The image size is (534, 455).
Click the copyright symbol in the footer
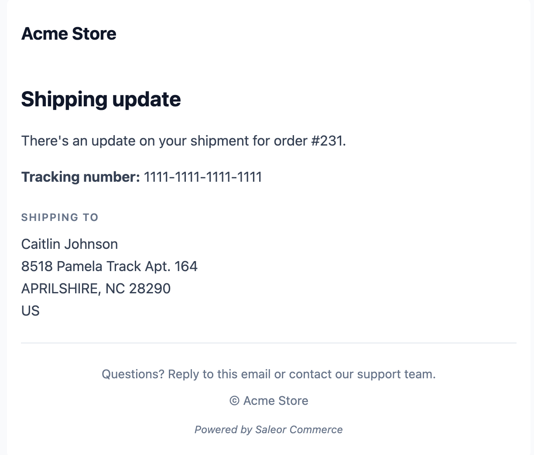(x=234, y=401)
